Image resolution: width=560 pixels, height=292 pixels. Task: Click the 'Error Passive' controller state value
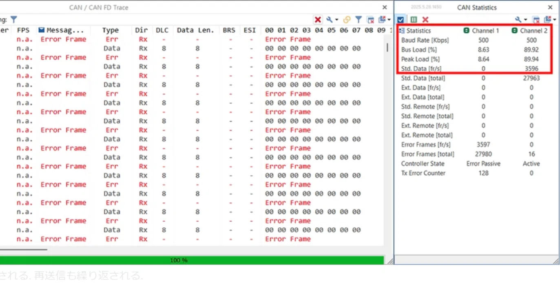point(483,163)
